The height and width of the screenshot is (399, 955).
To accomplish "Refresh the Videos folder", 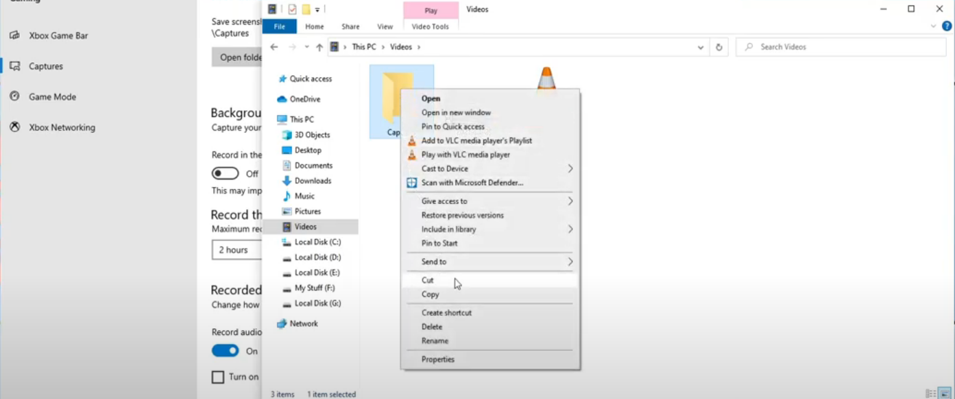I will point(719,47).
